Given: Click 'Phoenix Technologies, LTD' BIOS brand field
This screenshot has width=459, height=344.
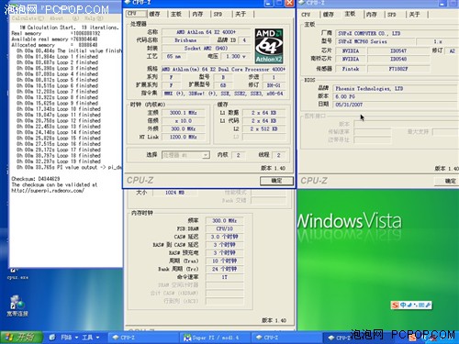Looking at the screenshot, I should (x=396, y=88).
